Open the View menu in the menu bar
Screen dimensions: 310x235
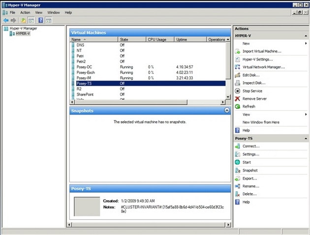pos(39,12)
